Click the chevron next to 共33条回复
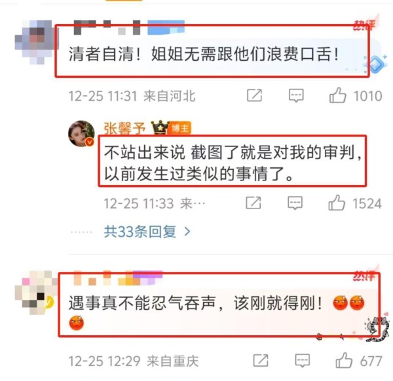 pyautogui.click(x=187, y=232)
